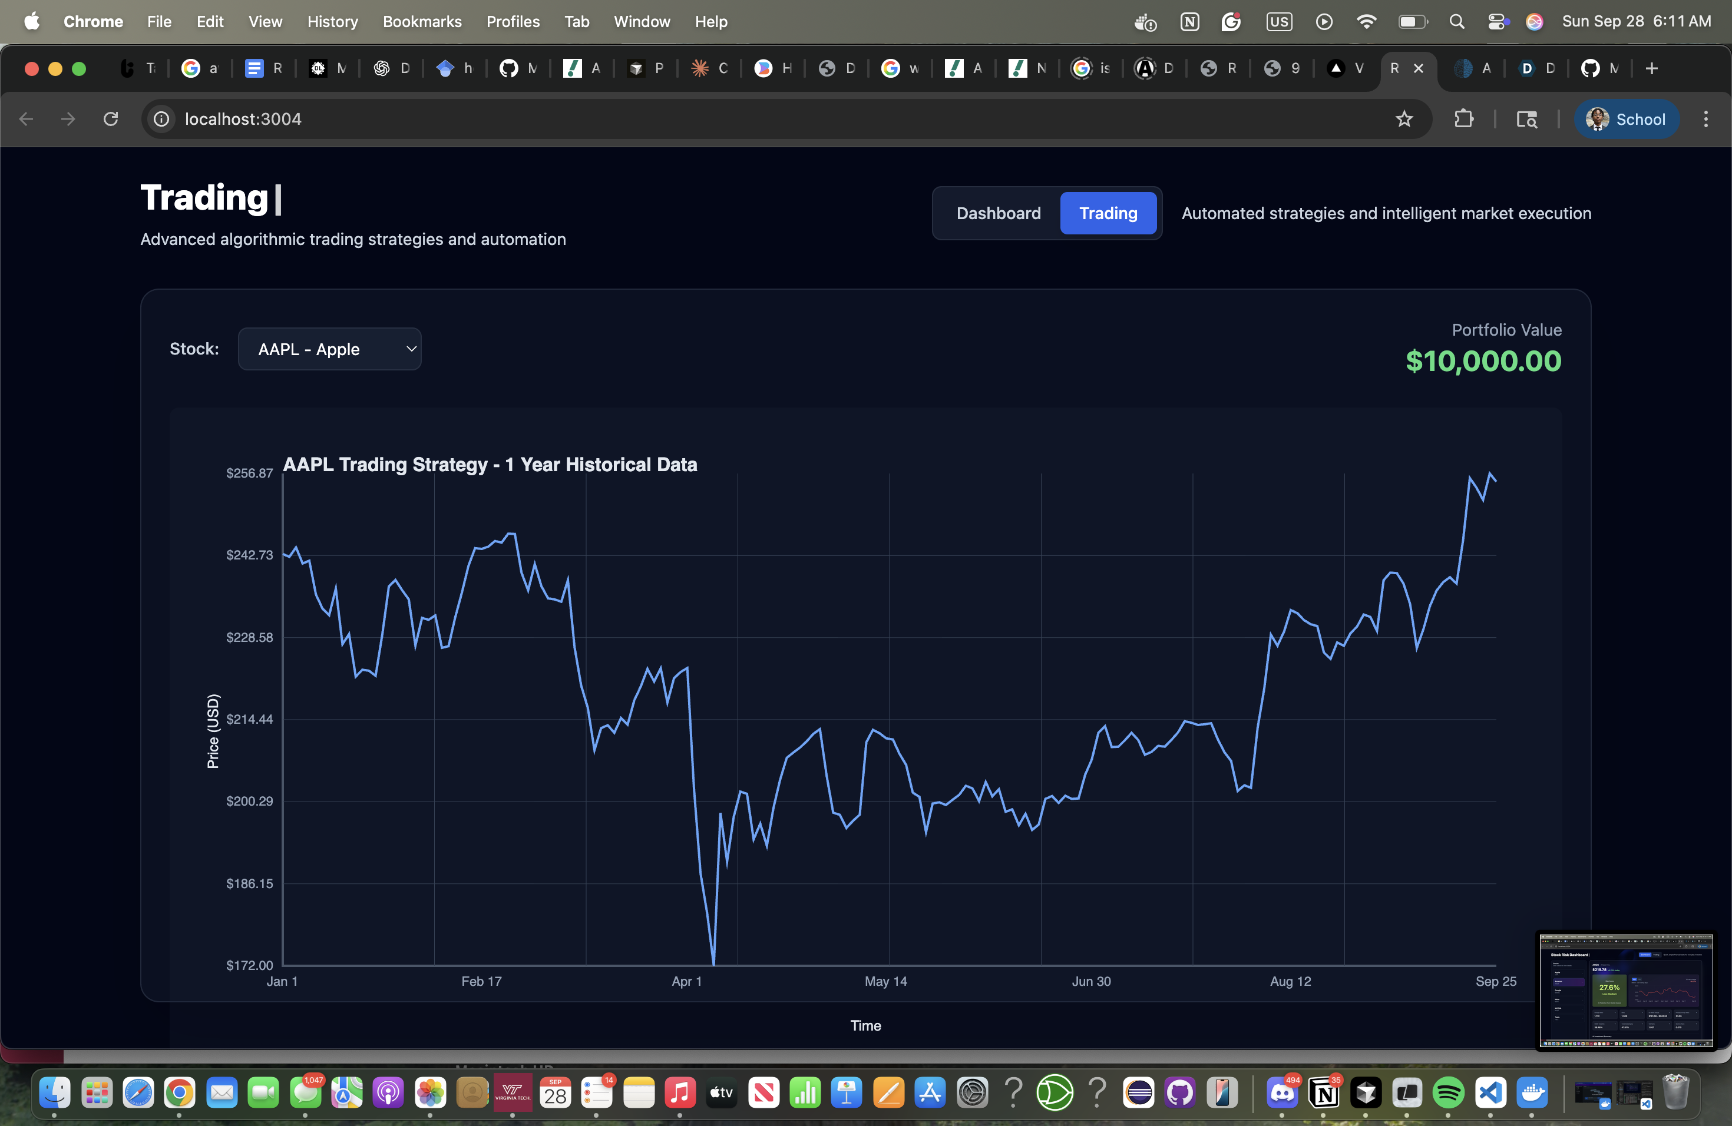Open Chrome extensions puzzle icon
The height and width of the screenshot is (1126, 1732).
pyautogui.click(x=1463, y=118)
